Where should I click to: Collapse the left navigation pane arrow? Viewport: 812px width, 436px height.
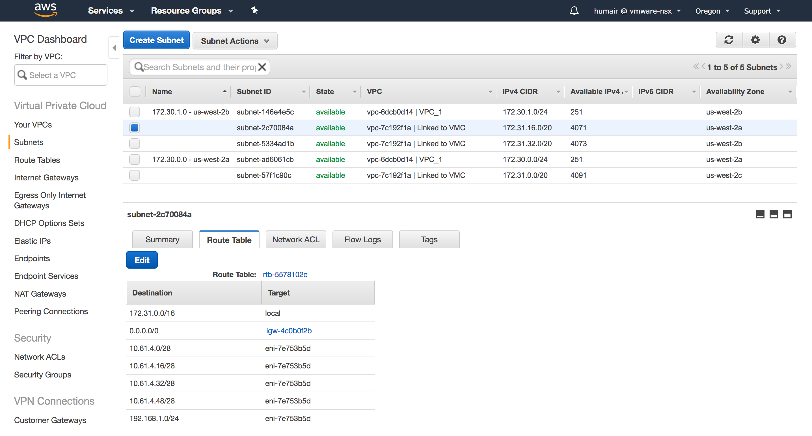point(114,48)
